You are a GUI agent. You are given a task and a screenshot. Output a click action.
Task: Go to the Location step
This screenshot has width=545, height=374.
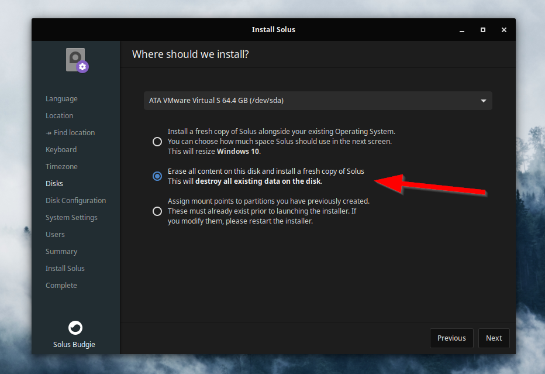60,115
